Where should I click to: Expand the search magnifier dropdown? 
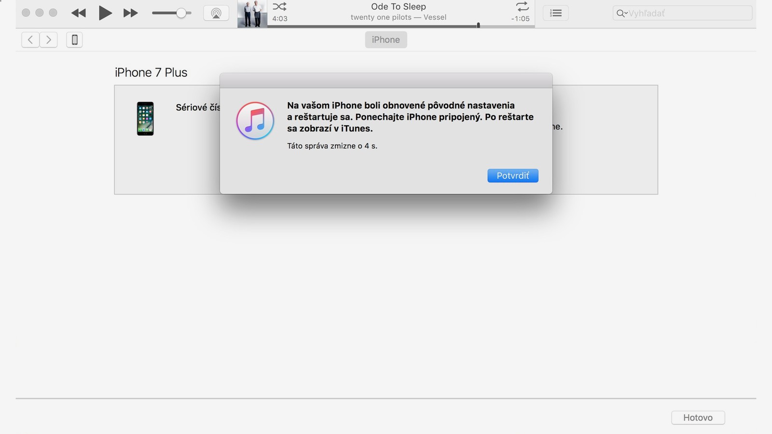[621, 13]
